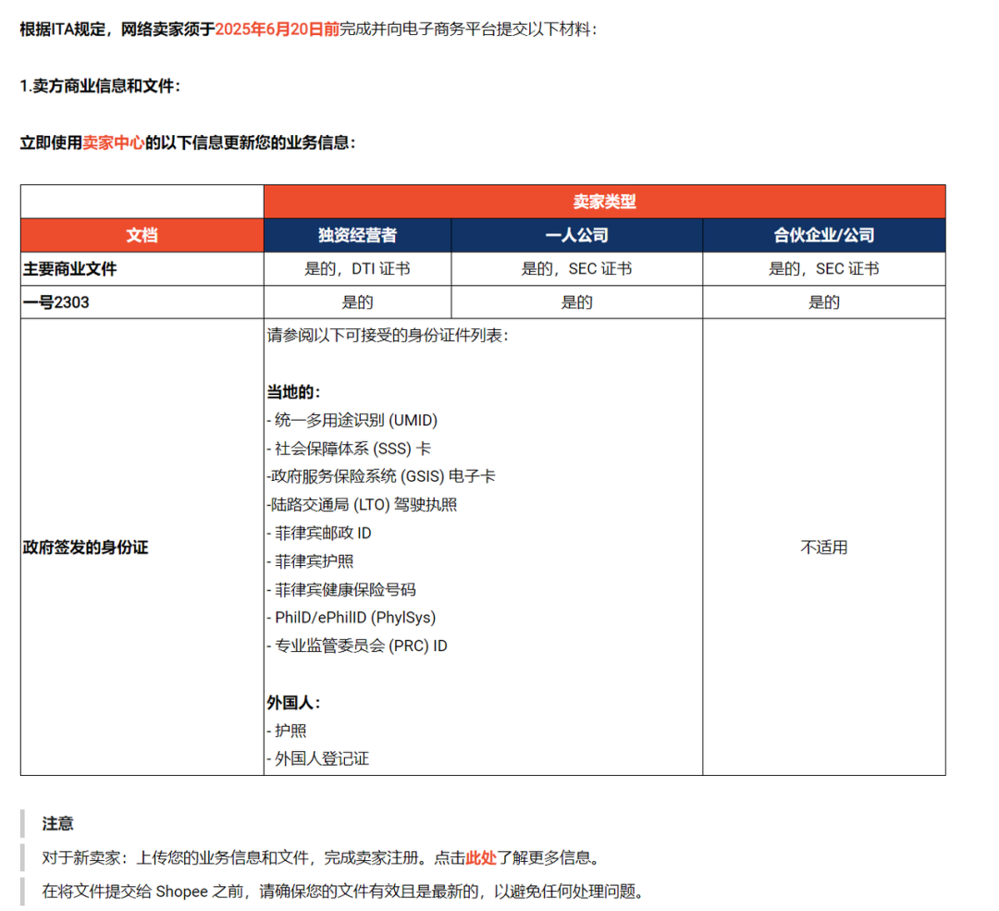Click the 是的，SEC 证书 cell under 一人公司

pyautogui.click(x=576, y=268)
